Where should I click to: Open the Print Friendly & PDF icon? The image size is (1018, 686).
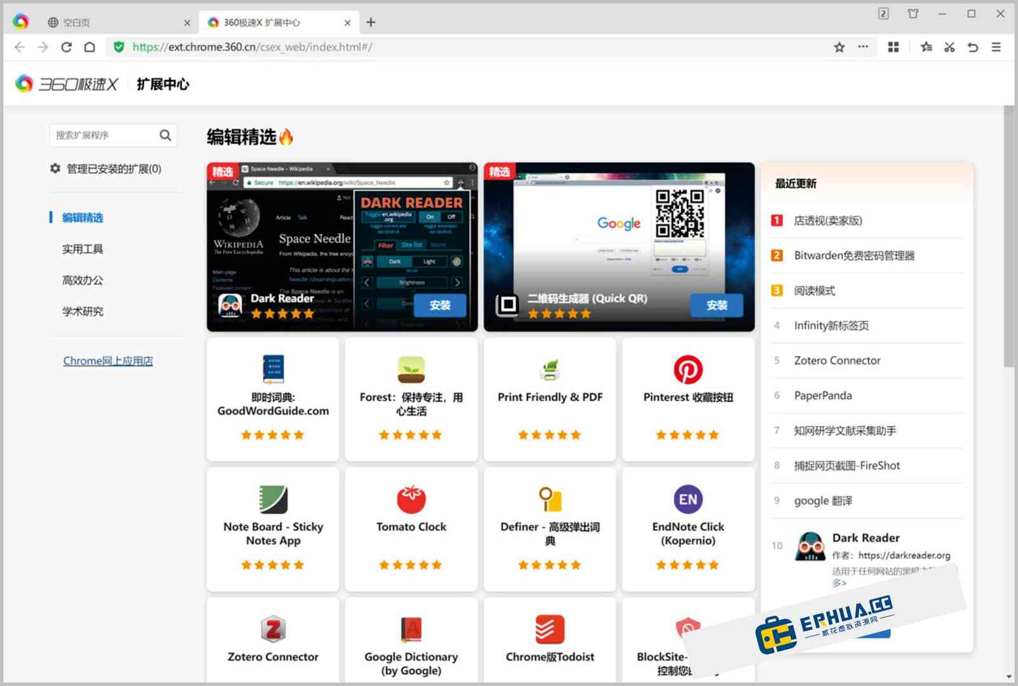(x=550, y=369)
